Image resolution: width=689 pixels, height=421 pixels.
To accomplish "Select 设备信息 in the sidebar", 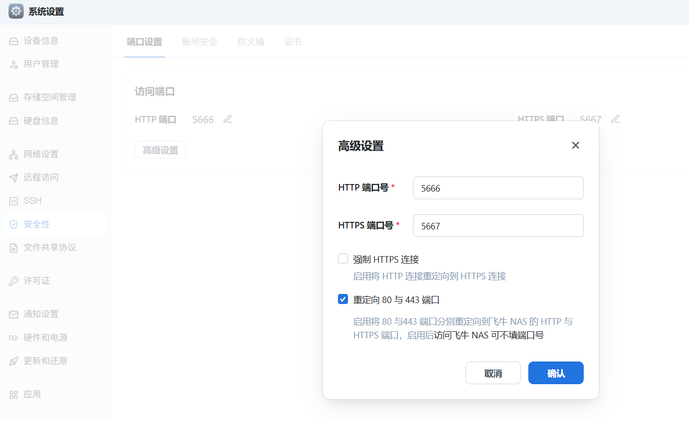I will (55, 41).
